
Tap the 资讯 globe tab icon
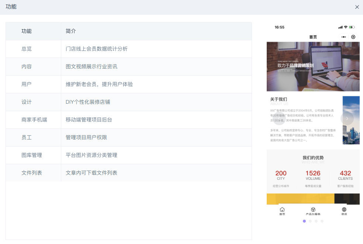(344, 209)
